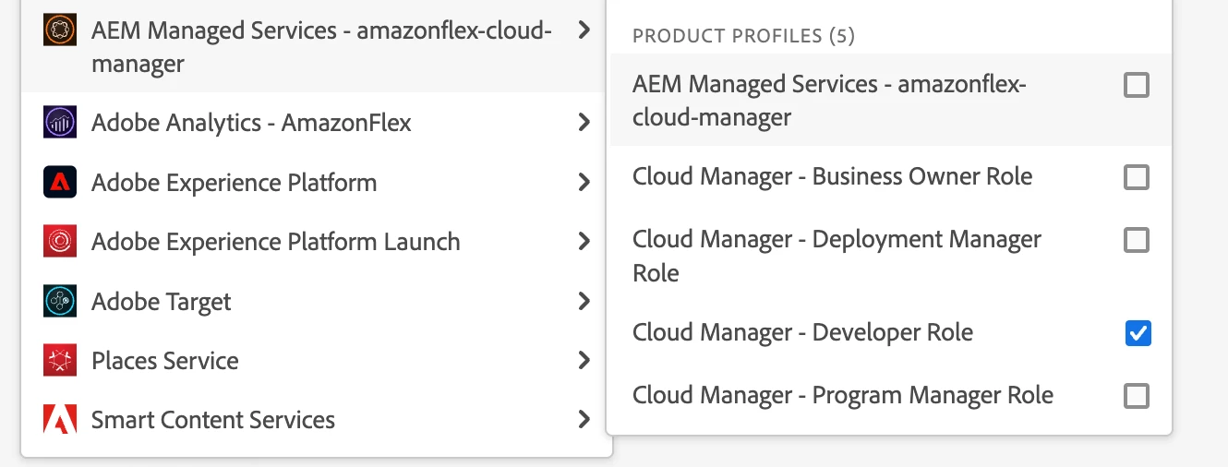Select the Adobe Experience Platform menu entry
Screen dimensions: 1228x467
[234, 183]
